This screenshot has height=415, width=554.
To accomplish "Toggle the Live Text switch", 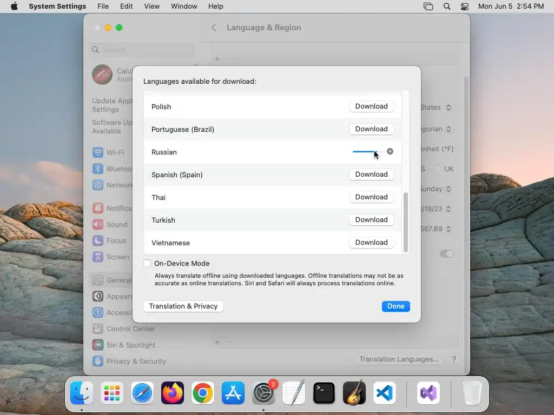I will pyautogui.click(x=446, y=254).
